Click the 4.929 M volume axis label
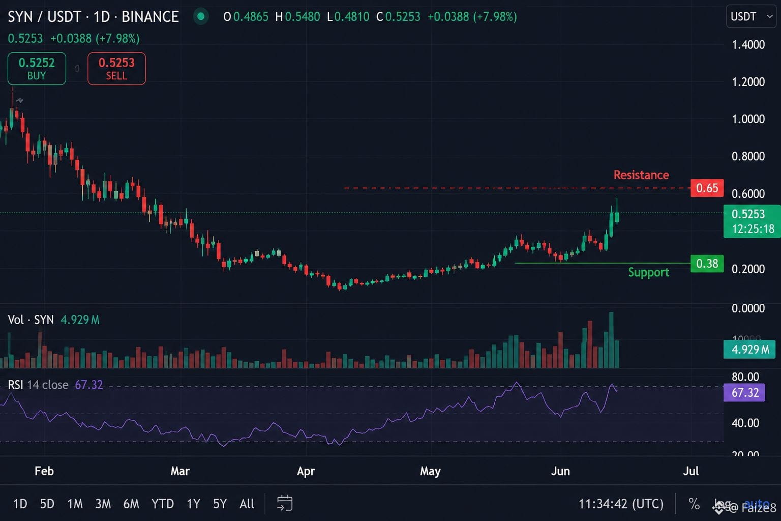The width and height of the screenshot is (781, 521). point(750,350)
